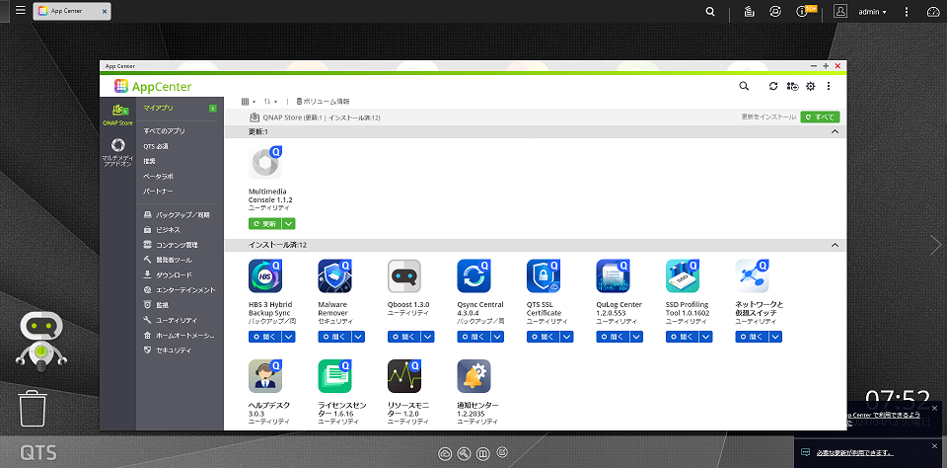Expand dropdown arrow next to Qsync Central open button
The image size is (947, 468).
pos(497,337)
